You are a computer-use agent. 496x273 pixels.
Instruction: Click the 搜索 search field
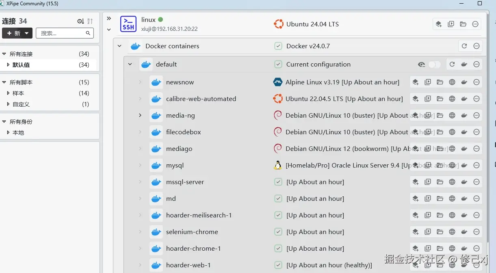coord(62,33)
